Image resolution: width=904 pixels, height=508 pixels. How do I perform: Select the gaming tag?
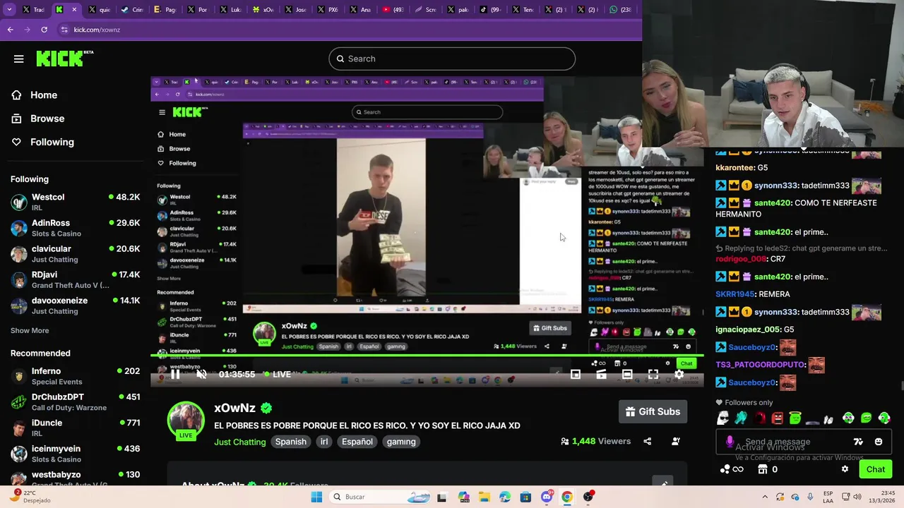[401, 442]
